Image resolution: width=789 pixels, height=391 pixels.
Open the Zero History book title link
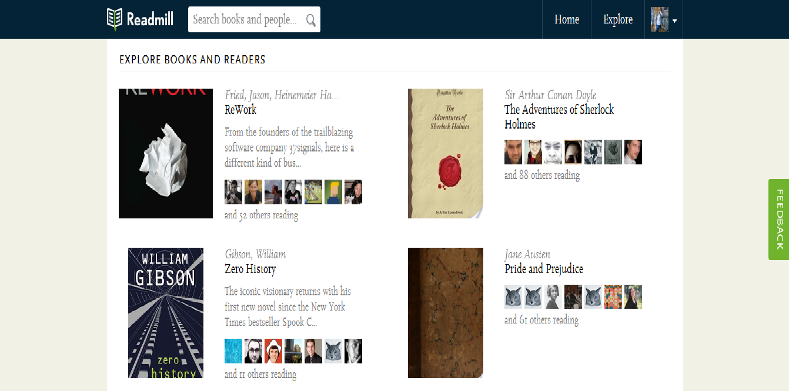(x=250, y=269)
